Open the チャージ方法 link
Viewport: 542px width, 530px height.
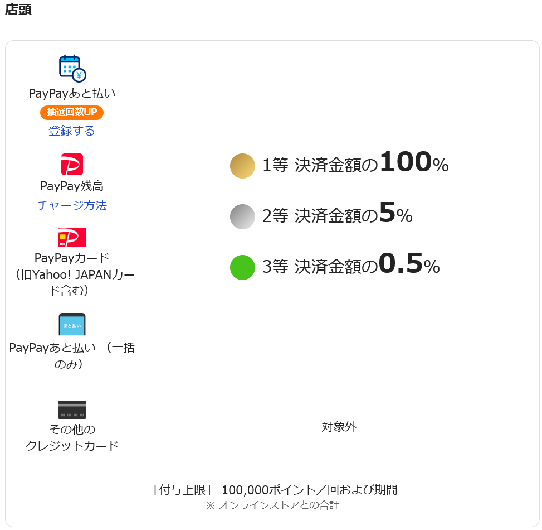(72, 205)
